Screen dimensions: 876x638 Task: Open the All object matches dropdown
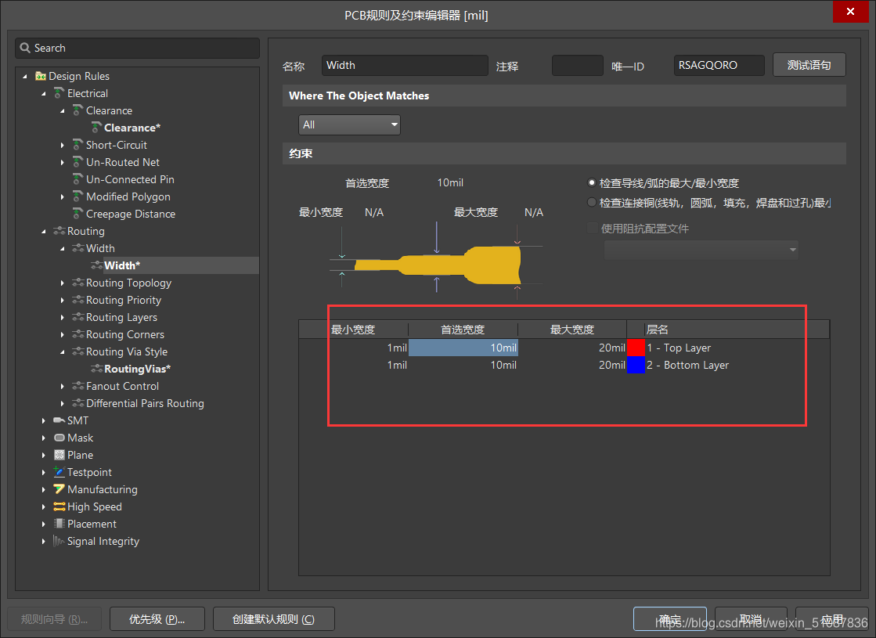(x=349, y=124)
